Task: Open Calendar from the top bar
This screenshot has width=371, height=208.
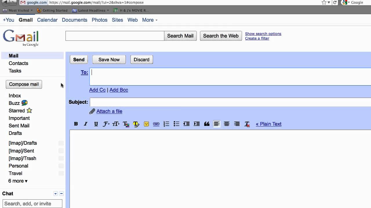Action: [x=47, y=20]
